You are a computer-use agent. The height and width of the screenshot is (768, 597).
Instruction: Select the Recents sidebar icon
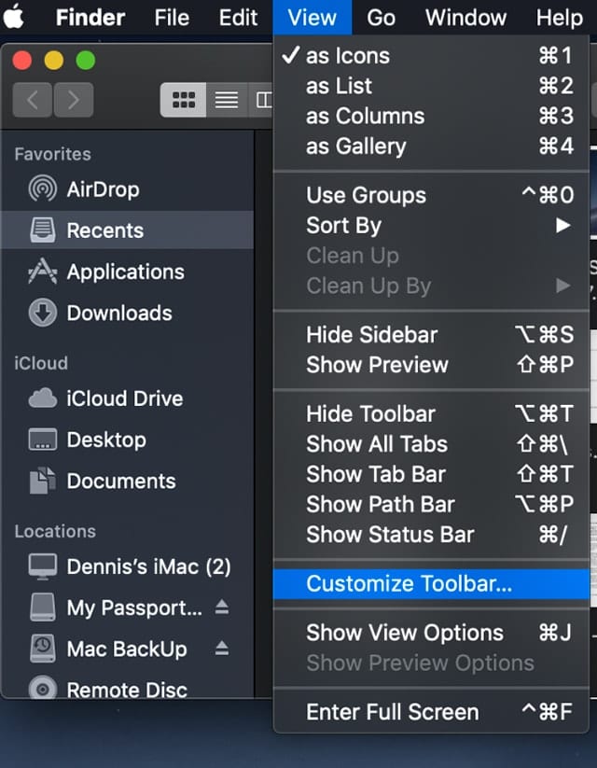point(42,230)
